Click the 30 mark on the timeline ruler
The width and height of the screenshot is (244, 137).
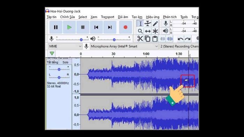(x=113, y=54)
